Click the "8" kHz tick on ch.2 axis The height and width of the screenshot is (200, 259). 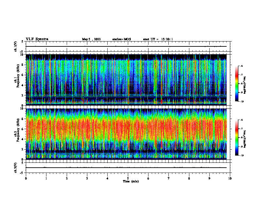click(23, 119)
